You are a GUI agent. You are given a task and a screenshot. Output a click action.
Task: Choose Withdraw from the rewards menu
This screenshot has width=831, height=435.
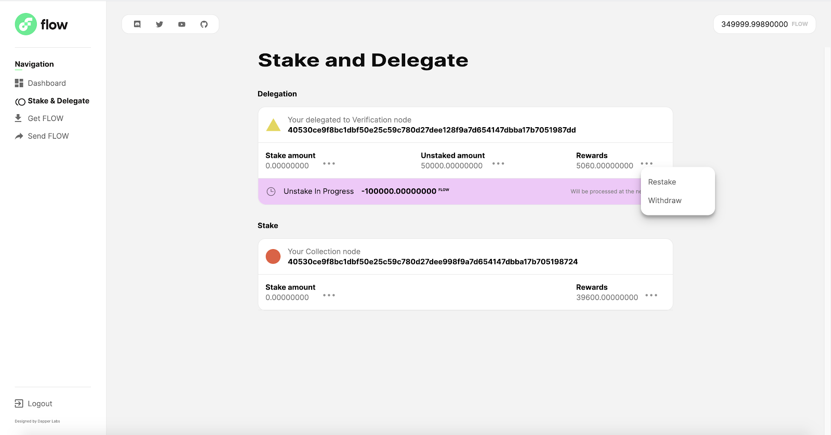click(665, 200)
